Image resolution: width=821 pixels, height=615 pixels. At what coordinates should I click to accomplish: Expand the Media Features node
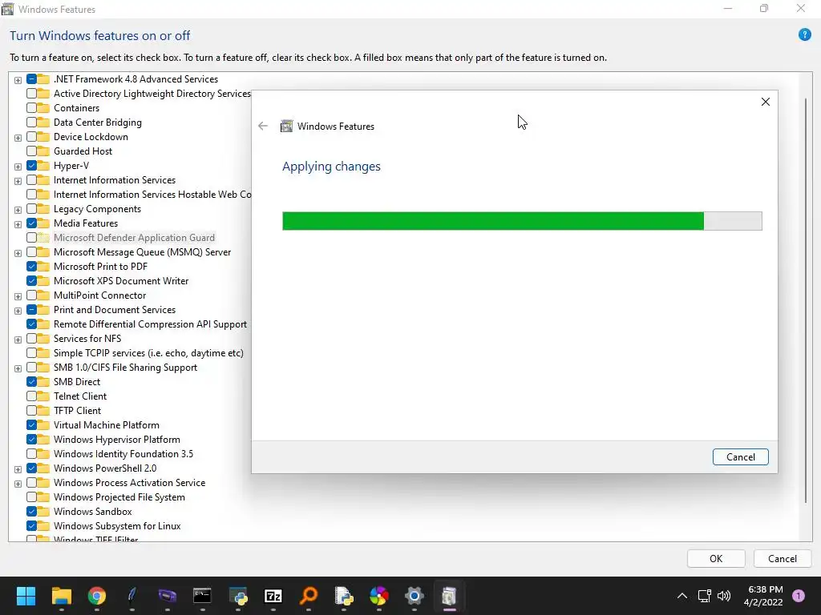18,224
